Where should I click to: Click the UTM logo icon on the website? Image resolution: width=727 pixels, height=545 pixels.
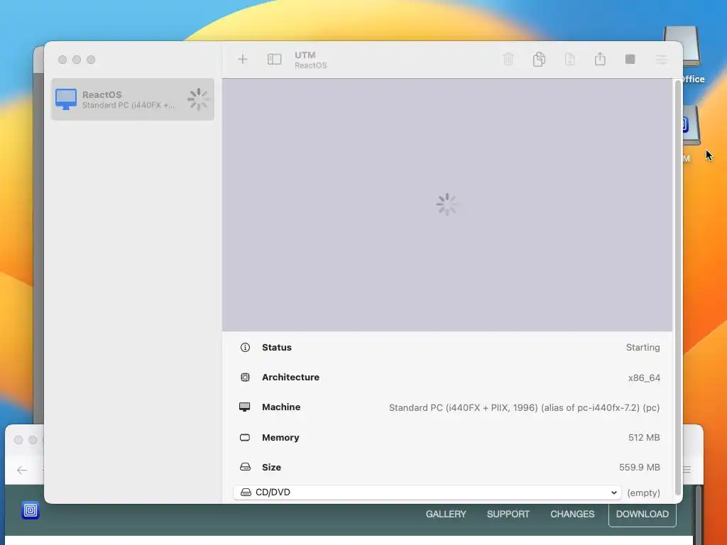point(31,510)
